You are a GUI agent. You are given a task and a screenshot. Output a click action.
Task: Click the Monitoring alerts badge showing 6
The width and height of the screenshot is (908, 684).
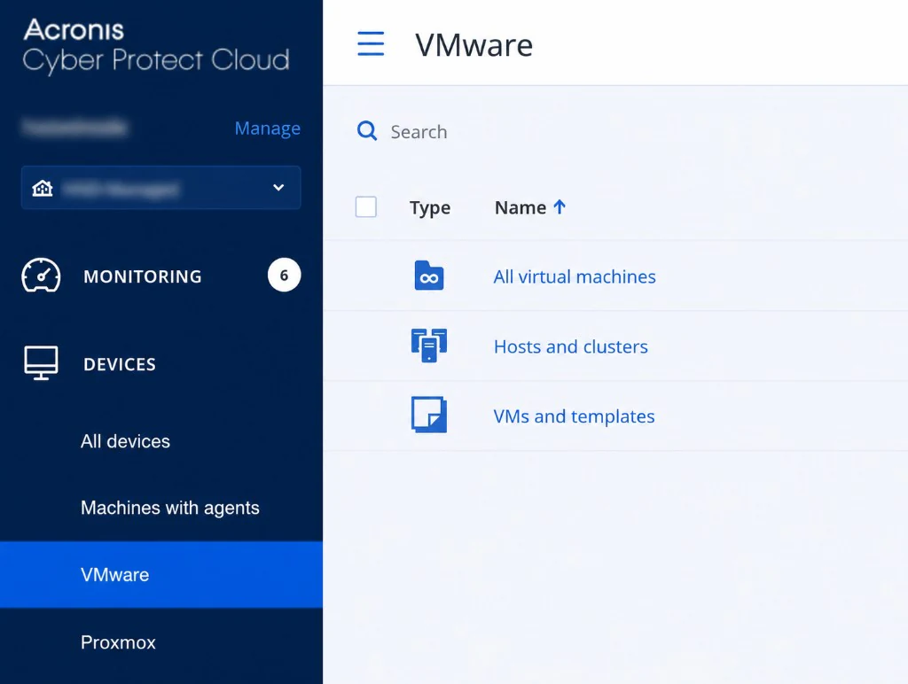(x=284, y=275)
